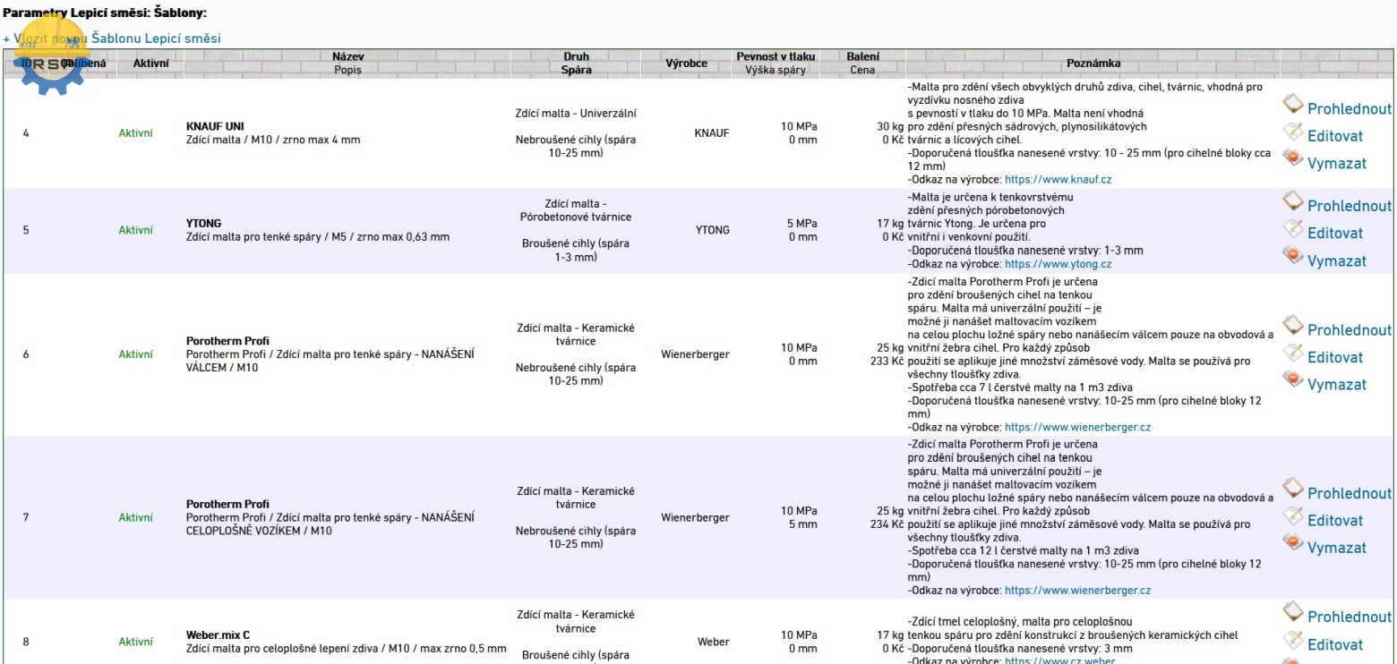
Task: Click the Prohlednout icon in the YTONG row
Action: pos(1292,201)
